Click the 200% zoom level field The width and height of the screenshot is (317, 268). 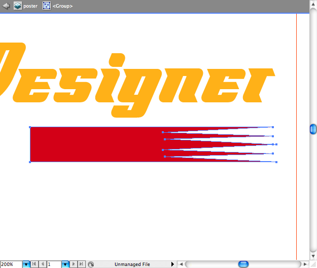pos(11,264)
